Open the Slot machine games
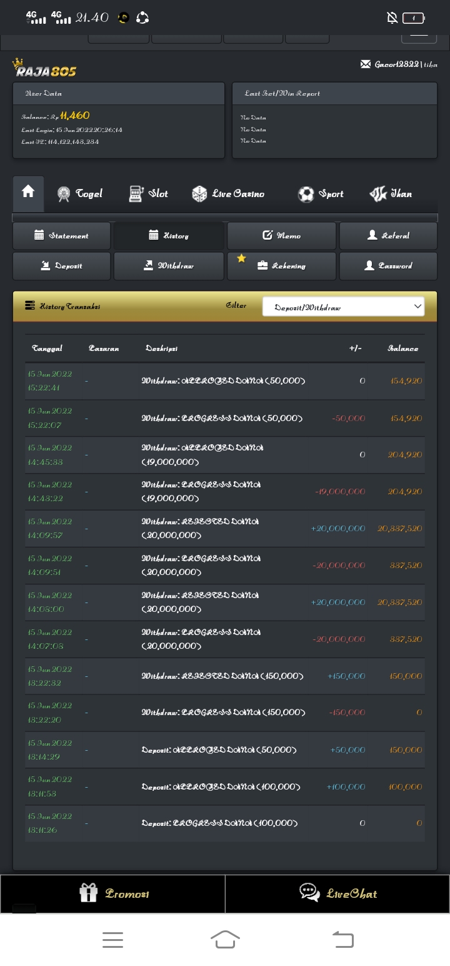Image resolution: width=450 pixels, height=966 pixels. pyautogui.click(x=148, y=194)
